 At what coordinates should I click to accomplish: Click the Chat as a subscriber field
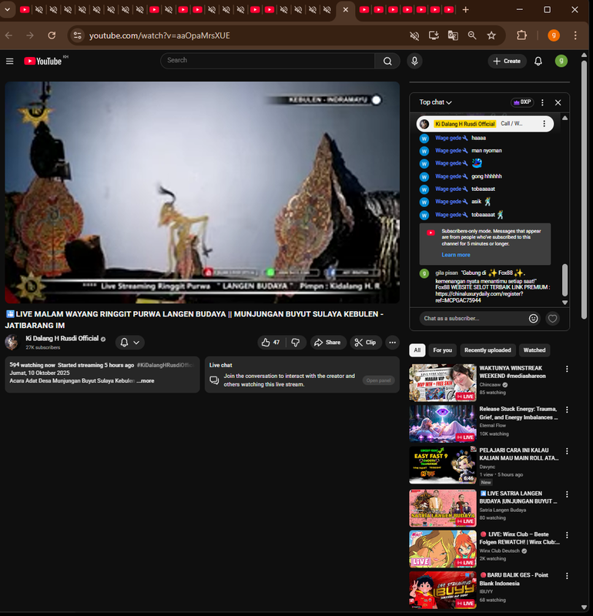click(x=471, y=318)
